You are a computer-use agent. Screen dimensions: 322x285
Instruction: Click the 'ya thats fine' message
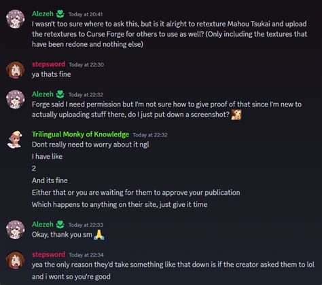click(52, 74)
